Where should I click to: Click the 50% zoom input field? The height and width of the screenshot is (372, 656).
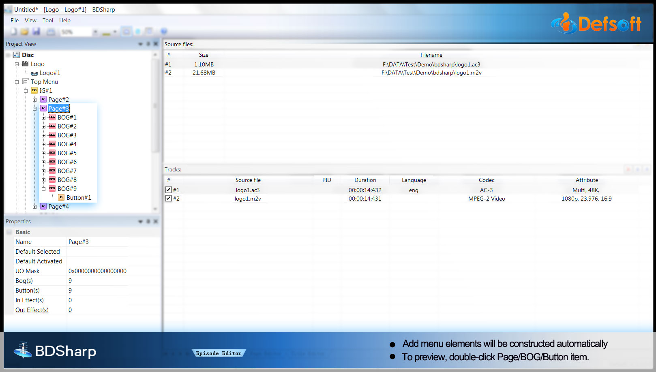click(76, 32)
